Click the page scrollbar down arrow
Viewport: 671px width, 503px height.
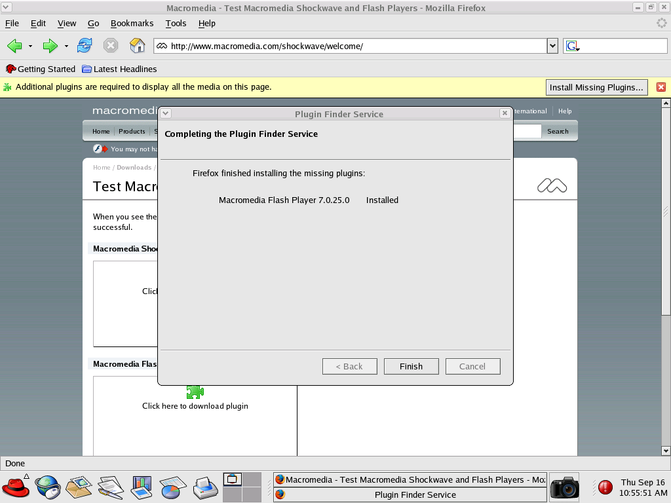(666, 451)
